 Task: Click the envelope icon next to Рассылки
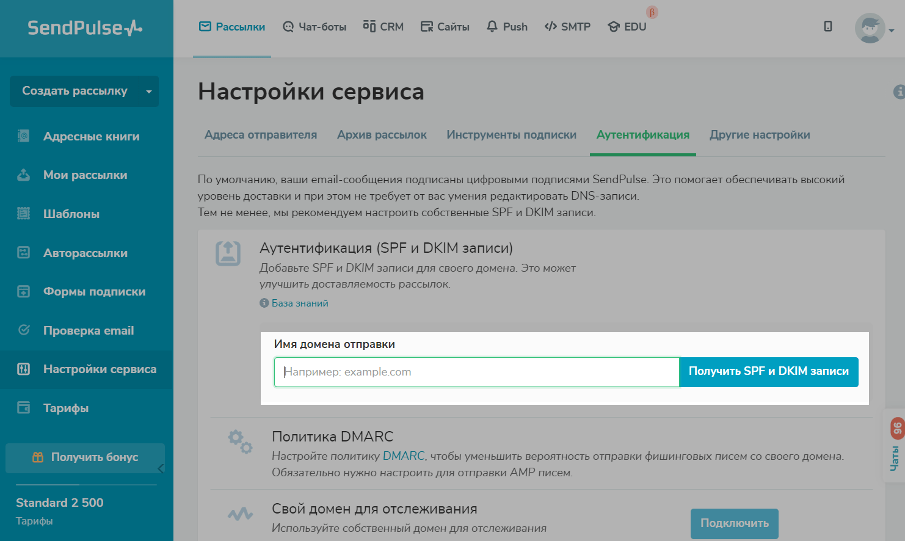point(205,26)
